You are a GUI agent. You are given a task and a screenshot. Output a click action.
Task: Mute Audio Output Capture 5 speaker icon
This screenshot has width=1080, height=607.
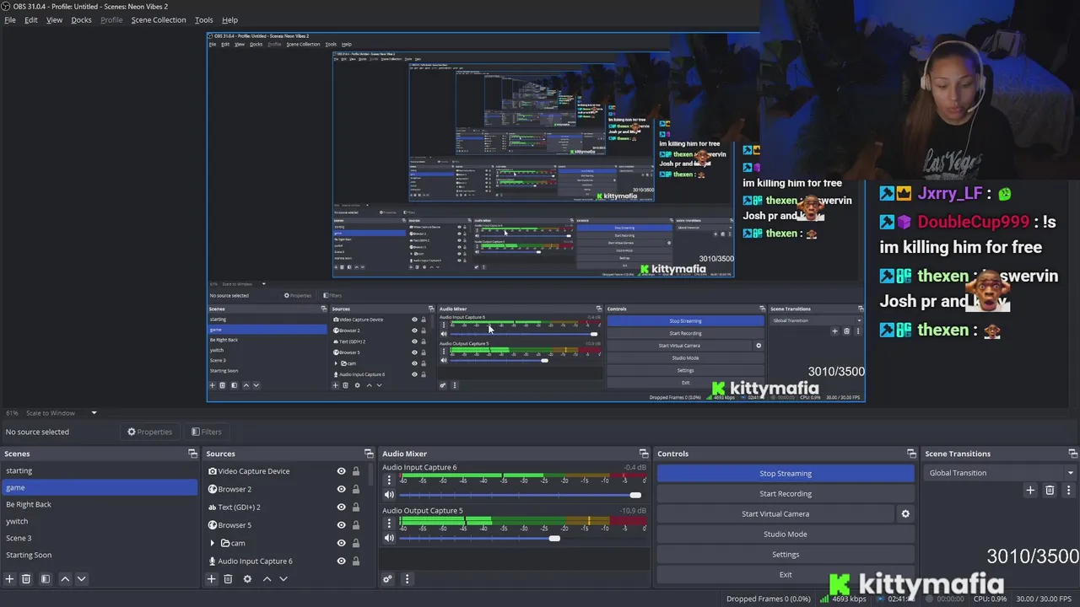[x=389, y=538]
